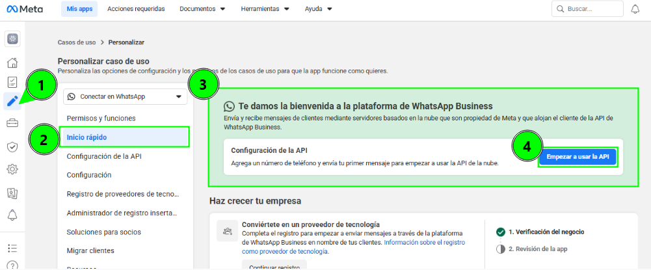The width and height of the screenshot is (651, 270).
Task: Open the help question mark icon
Action: click(12, 265)
